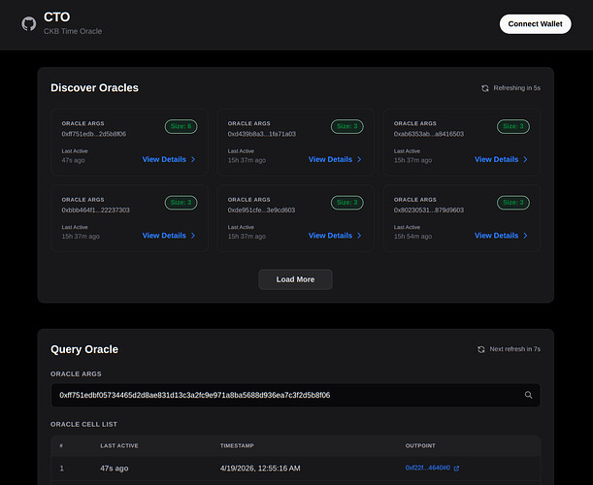
Task: Click oracle args text 0xbbb464f1...22237303
Action: [x=95, y=210]
